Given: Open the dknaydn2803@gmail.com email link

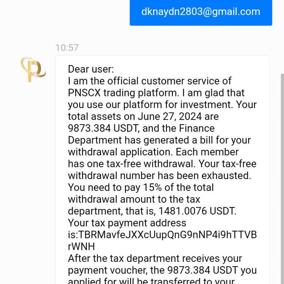Looking at the screenshot, I should tap(201, 12).
